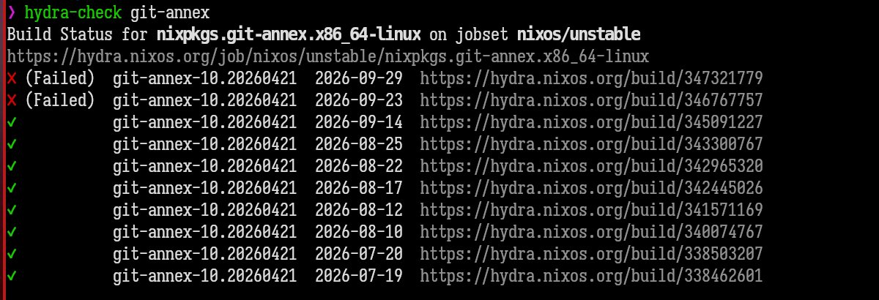Viewport: 879px width, 300px height.
Task: Click the green checkmark on the 2026-07-19 row
Action: [x=12, y=276]
